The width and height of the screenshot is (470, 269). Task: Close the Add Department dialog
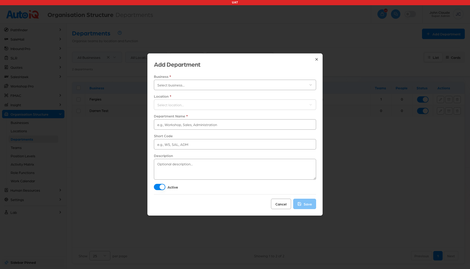coord(317,59)
